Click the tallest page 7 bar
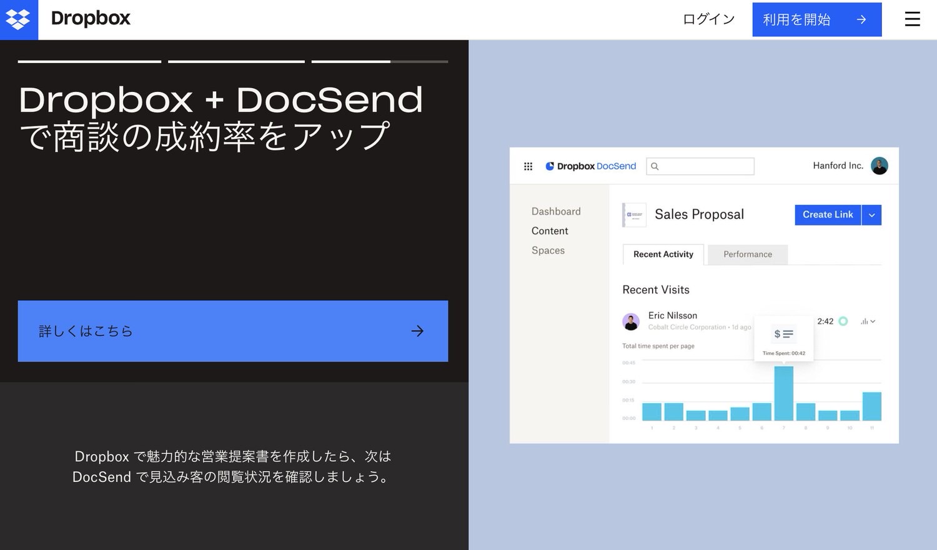The width and height of the screenshot is (937, 550). pos(783,393)
